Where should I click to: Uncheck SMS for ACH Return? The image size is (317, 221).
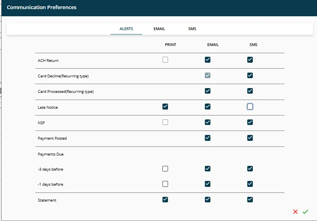pos(250,60)
